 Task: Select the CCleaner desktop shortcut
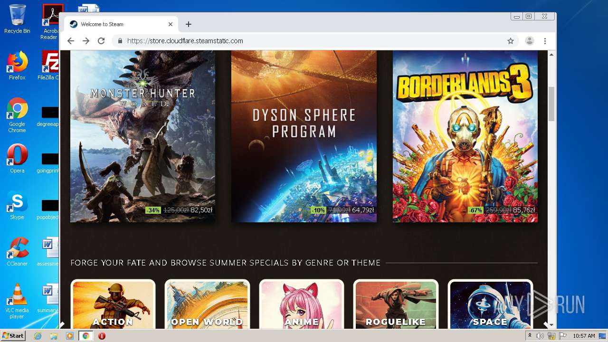(x=17, y=252)
